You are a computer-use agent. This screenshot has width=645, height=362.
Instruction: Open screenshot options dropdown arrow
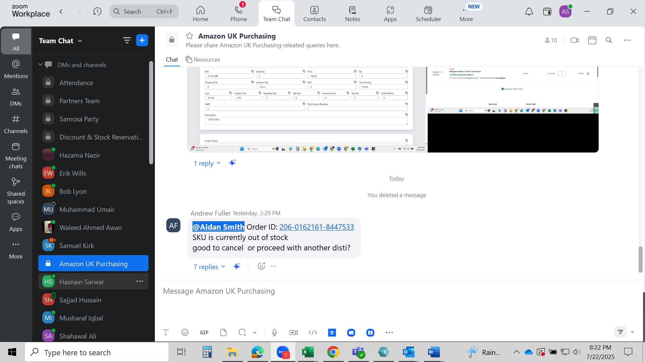point(255,333)
